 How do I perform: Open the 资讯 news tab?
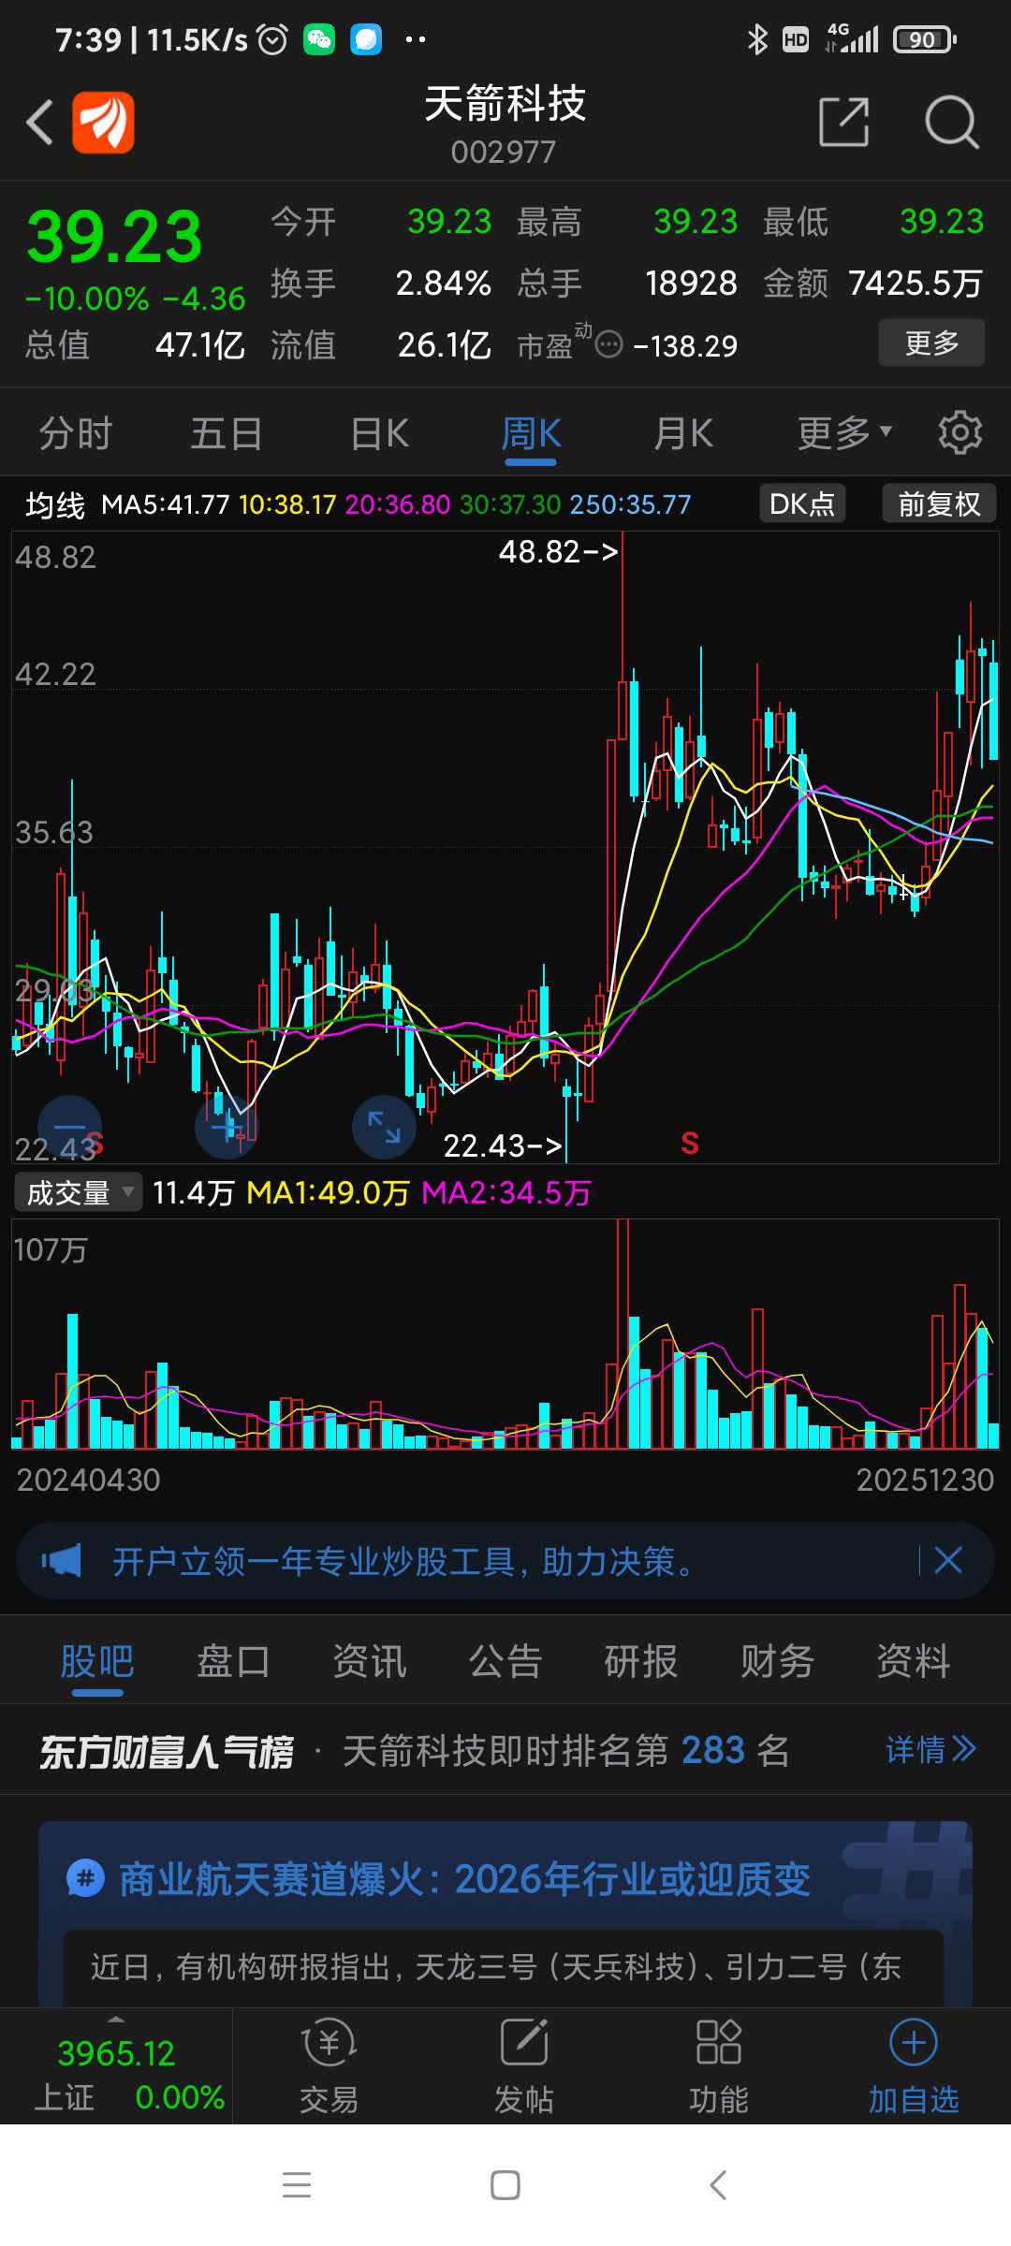pos(369,1661)
